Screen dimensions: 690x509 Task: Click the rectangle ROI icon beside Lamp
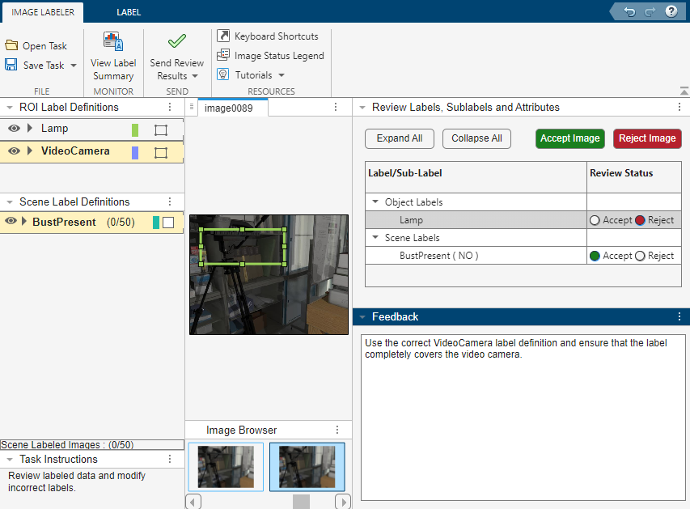159,128
